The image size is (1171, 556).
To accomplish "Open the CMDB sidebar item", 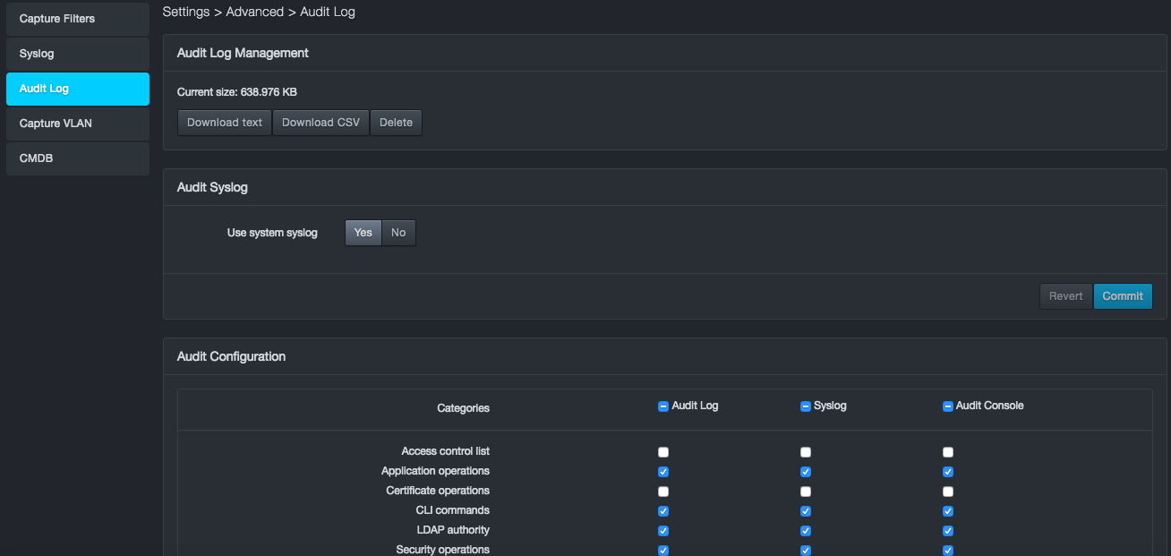I will click(77, 158).
